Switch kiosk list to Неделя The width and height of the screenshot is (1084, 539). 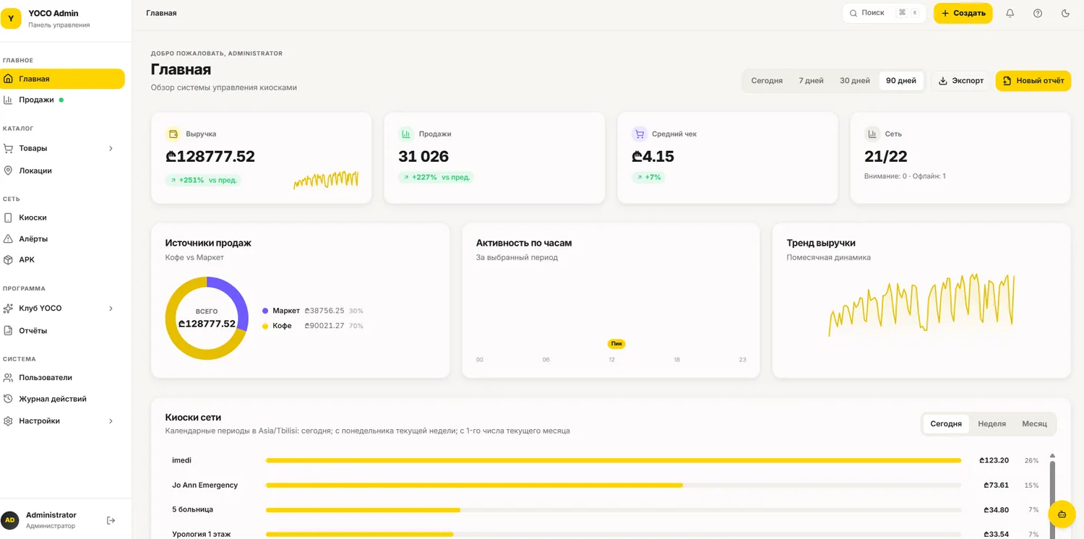click(991, 423)
